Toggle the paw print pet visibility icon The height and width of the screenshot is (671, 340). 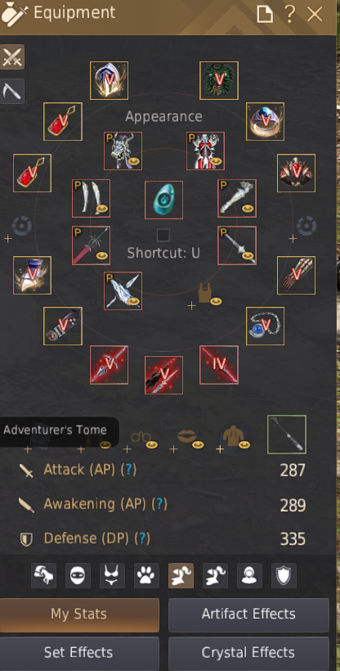tap(146, 575)
